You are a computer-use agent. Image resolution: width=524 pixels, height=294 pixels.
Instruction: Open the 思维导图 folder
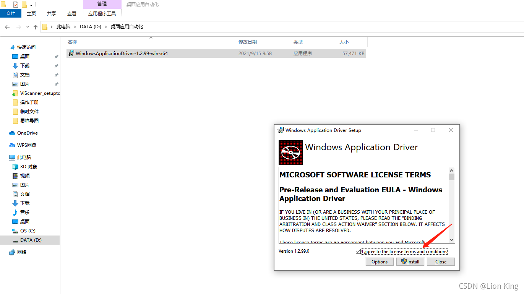pyautogui.click(x=29, y=121)
